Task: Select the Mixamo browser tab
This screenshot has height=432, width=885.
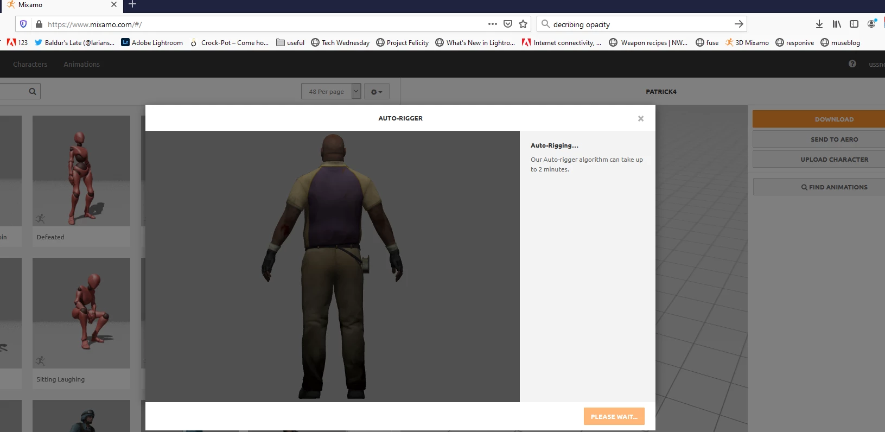Action: (x=61, y=5)
